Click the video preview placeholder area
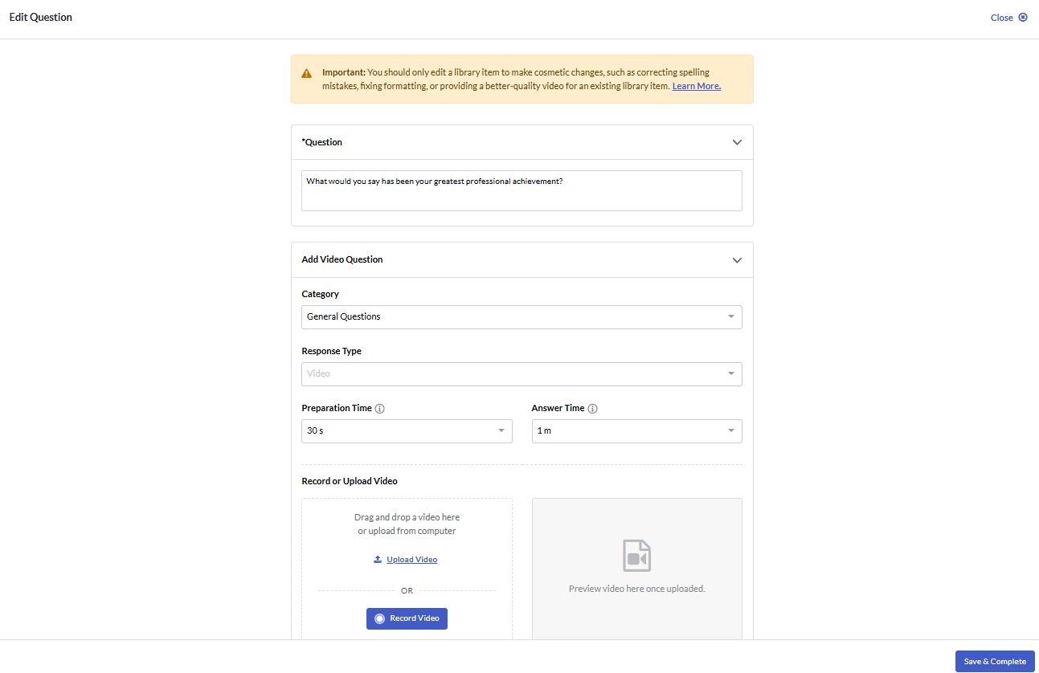Image resolution: width=1039 pixels, height=673 pixels. 637,569
